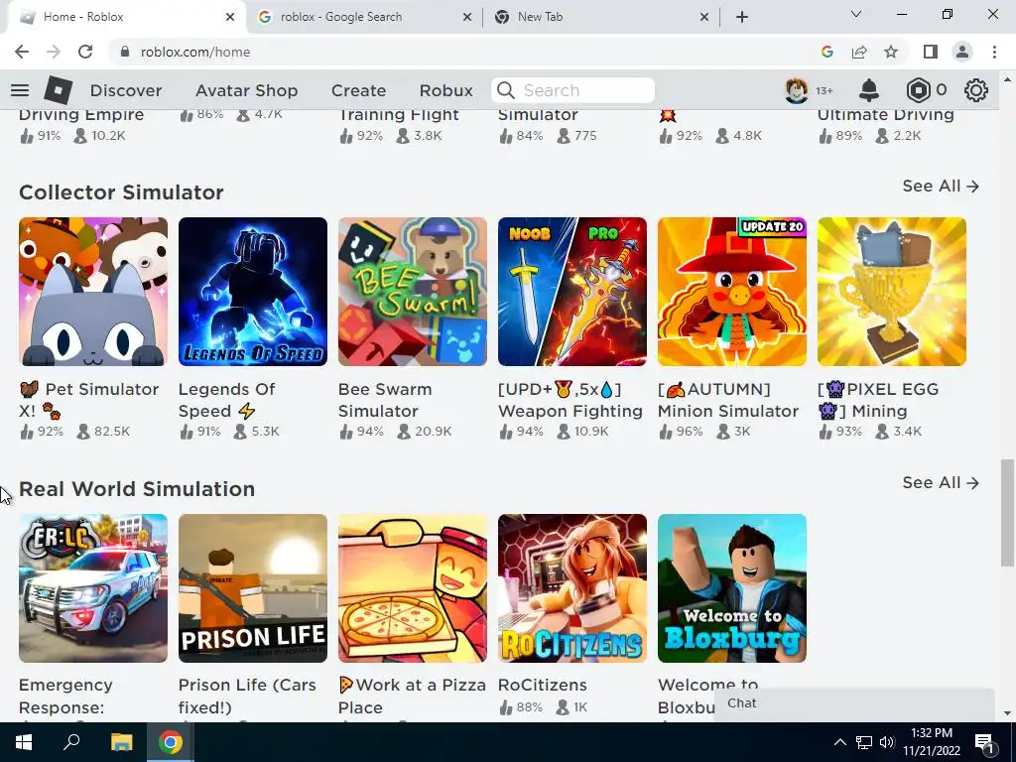Image resolution: width=1016 pixels, height=762 pixels.
Task: Click the Chrome icon in the taskbar
Action: pos(170,742)
